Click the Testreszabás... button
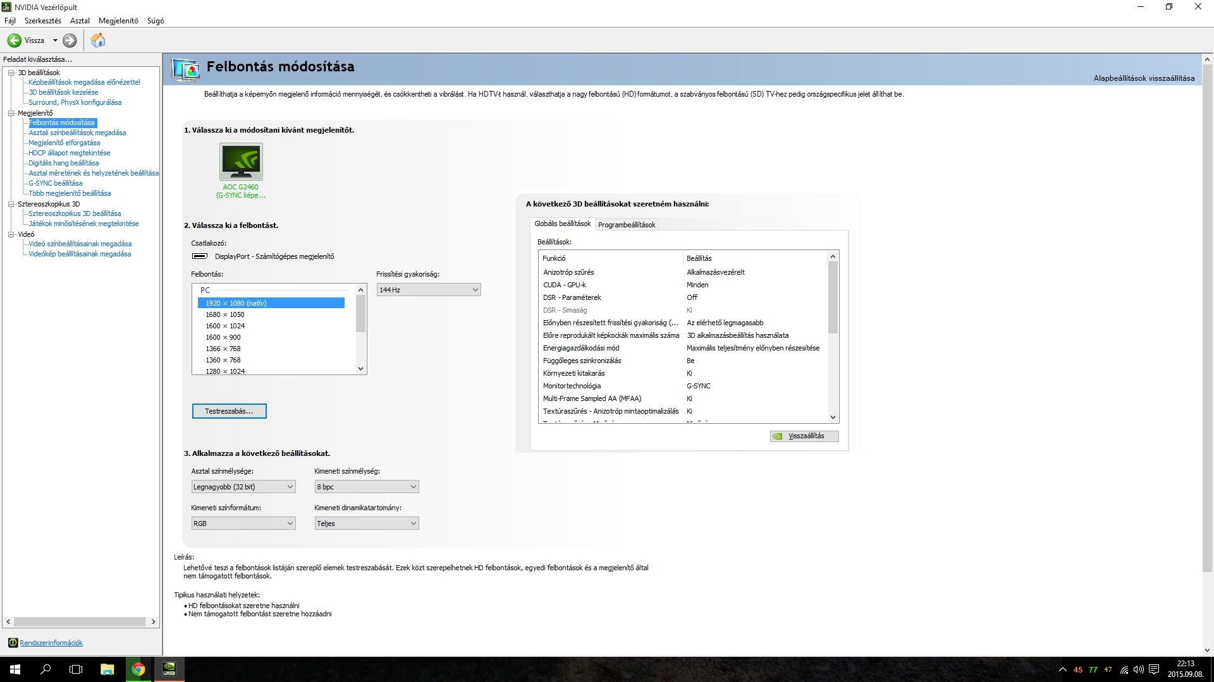The image size is (1214, 682). pyautogui.click(x=229, y=411)
